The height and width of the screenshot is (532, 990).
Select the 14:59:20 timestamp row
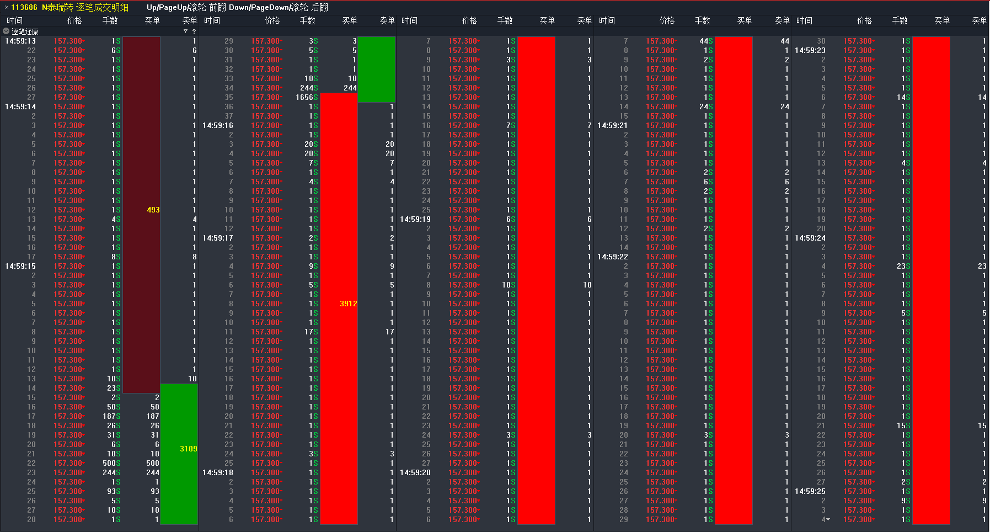[x=495, y=472]
